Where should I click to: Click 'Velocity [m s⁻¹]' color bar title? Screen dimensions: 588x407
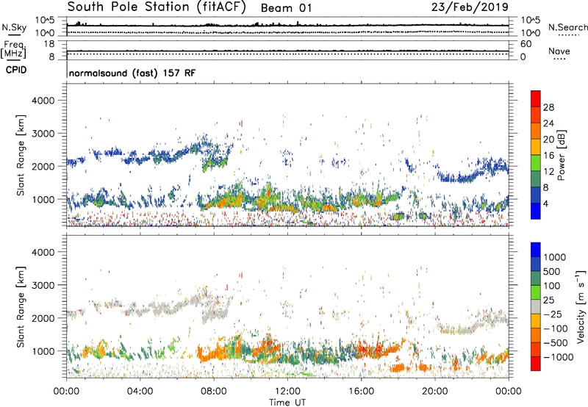click(x=581, y=306)
